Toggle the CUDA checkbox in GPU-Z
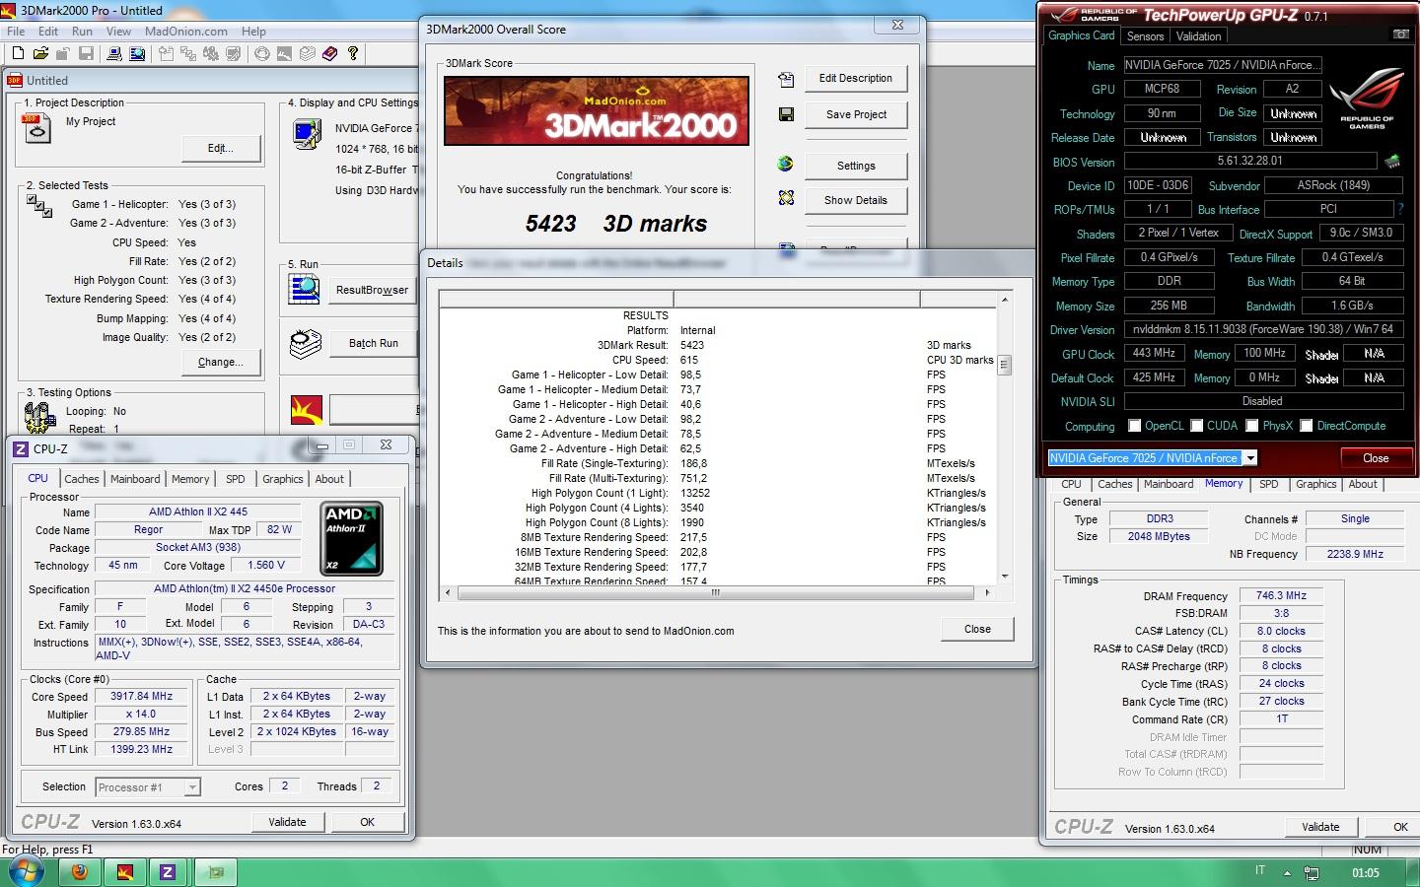Screen dimensions: 1420x887 1196,426
